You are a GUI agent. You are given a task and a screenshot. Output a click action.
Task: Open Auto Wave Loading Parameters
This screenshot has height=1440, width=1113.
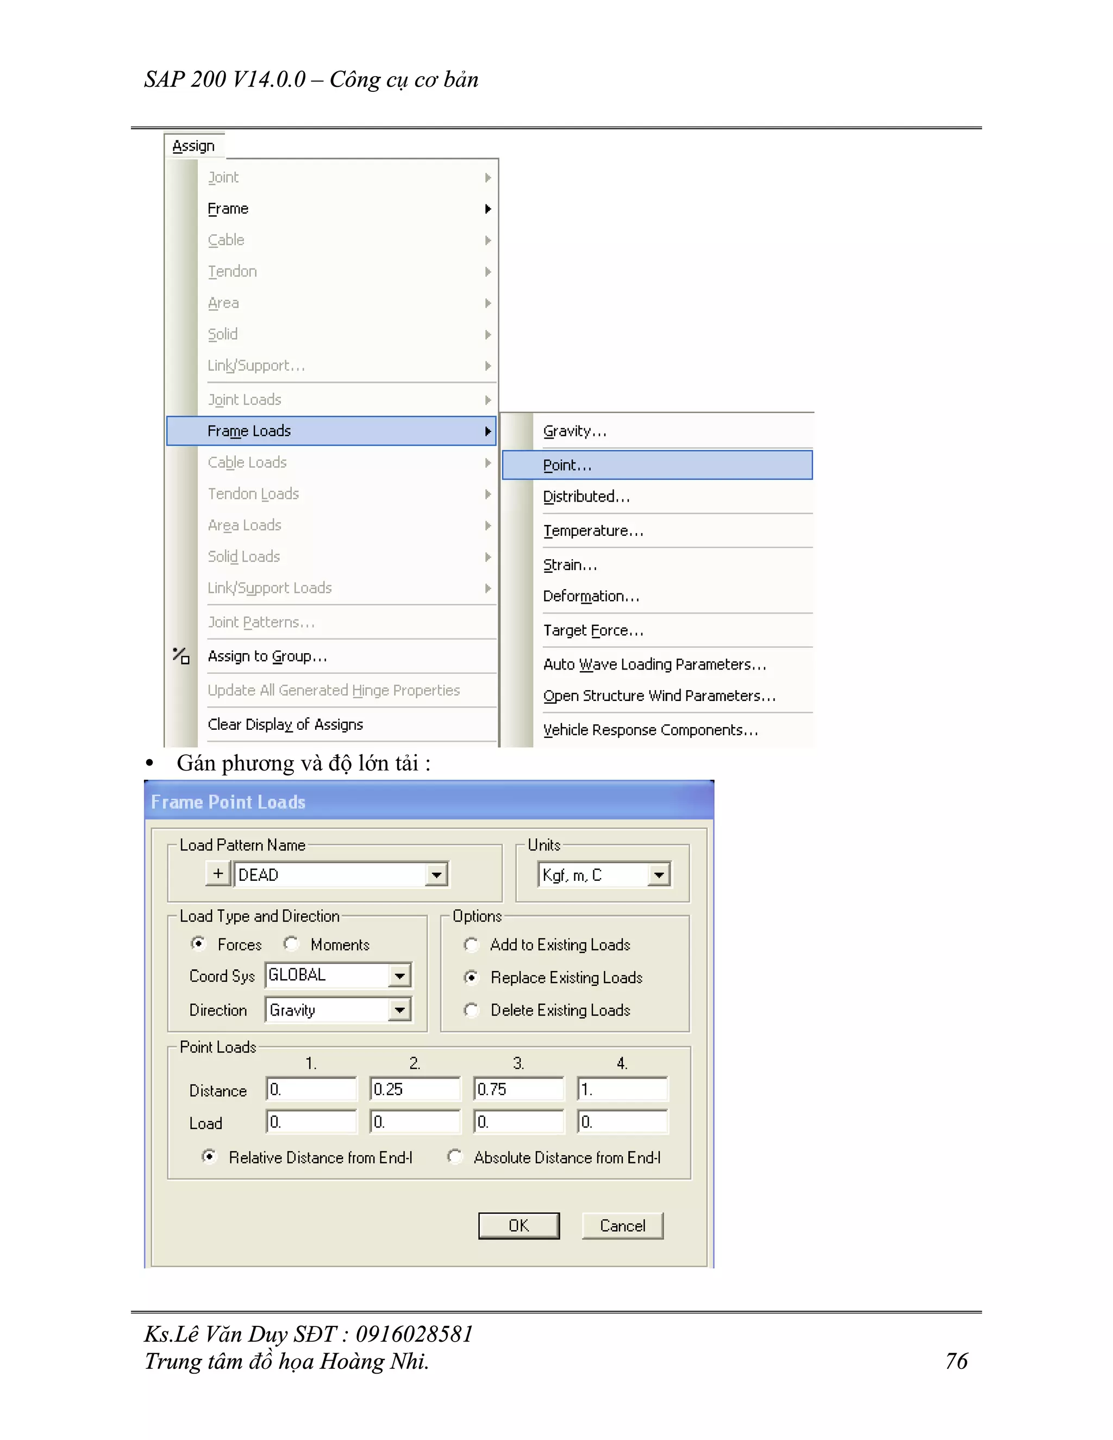tap(656, 664)
